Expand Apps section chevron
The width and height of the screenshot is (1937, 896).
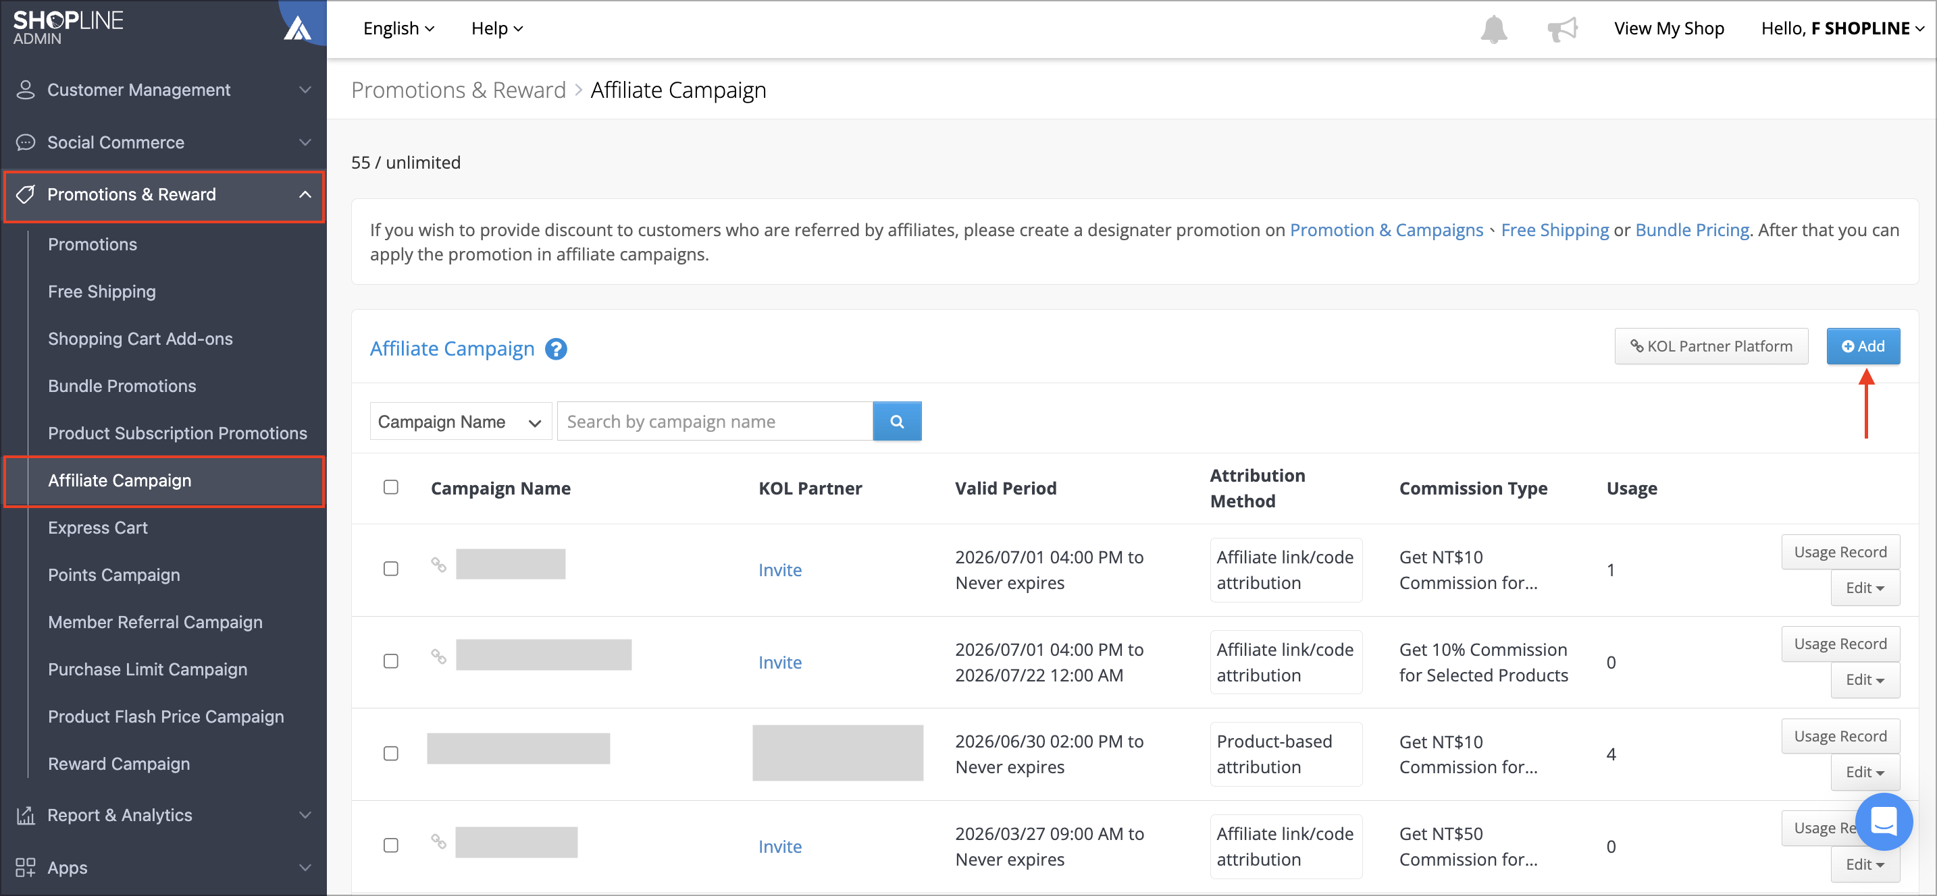pos(305,868)
